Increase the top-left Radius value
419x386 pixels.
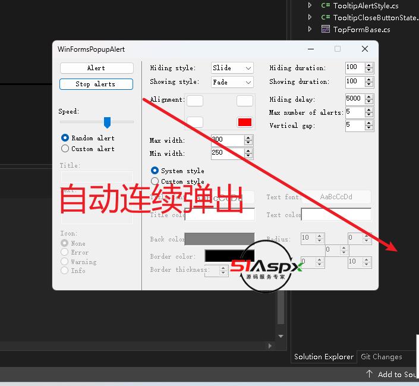(x=319, y=236)
